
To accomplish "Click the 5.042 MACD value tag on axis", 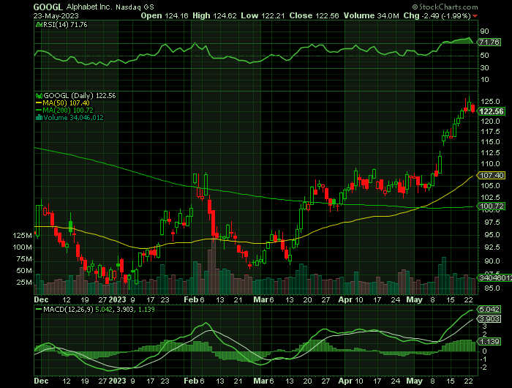I will (489, 309).
